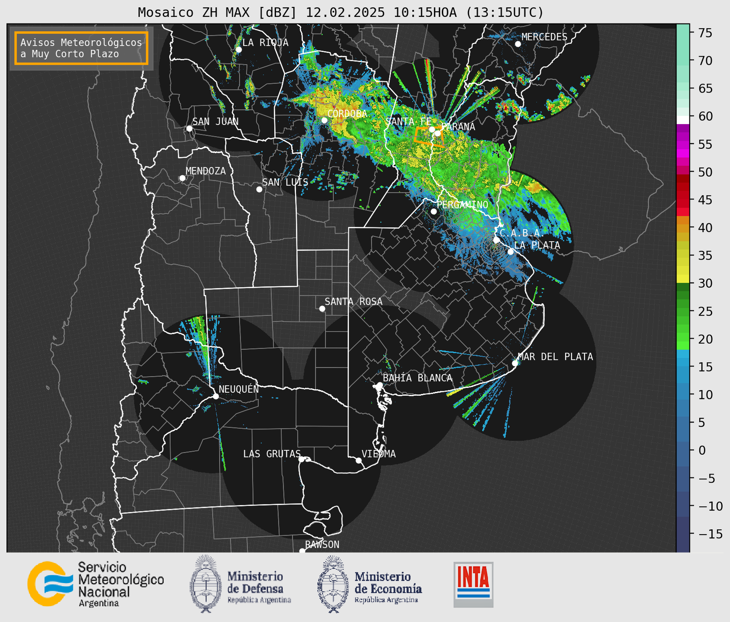Click the MAR DEL PLATA label text

[555, 357]
